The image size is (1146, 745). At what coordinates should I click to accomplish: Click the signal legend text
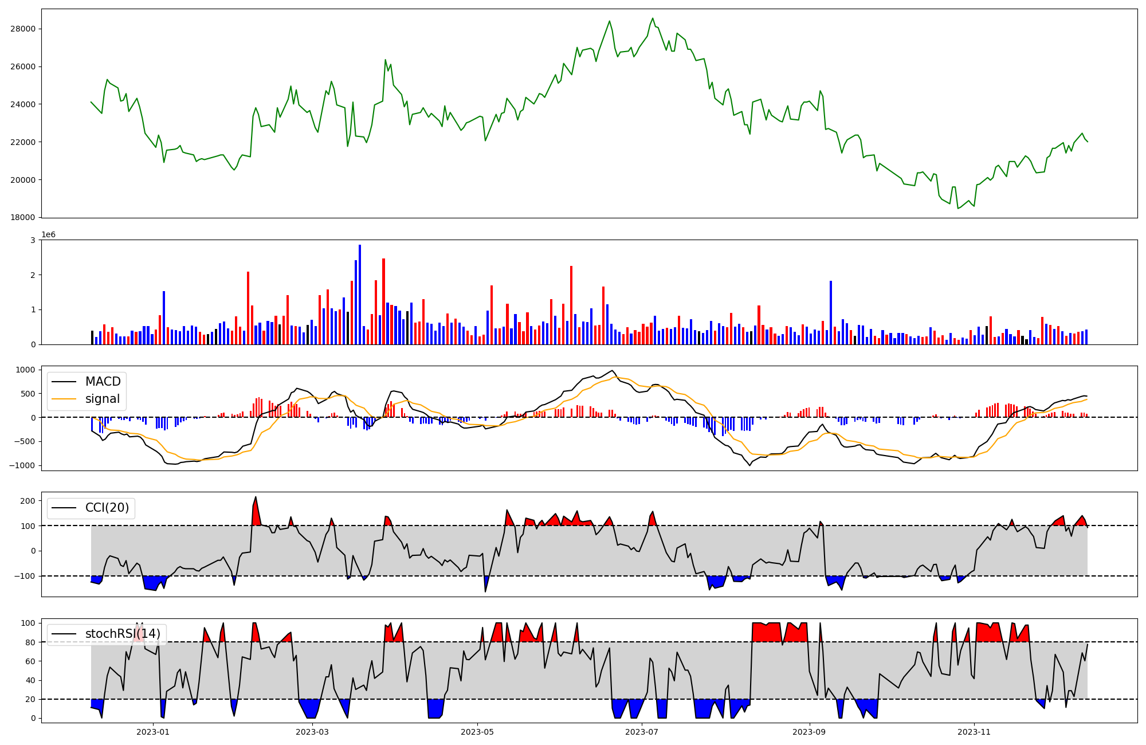click(x=103, y=399)
